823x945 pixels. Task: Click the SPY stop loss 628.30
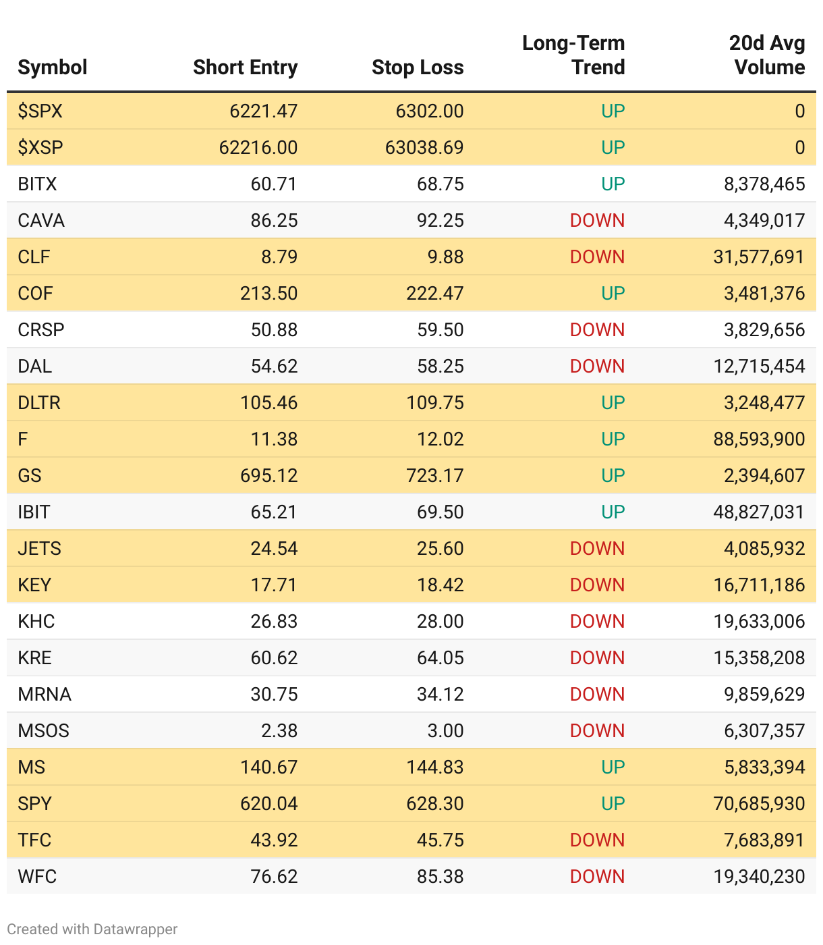434,803
